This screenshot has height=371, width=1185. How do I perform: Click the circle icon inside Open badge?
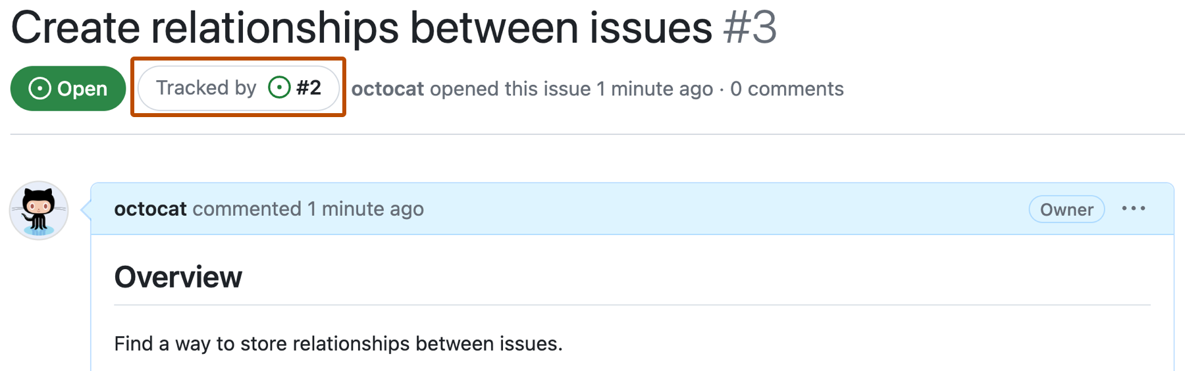coord(39,89)
